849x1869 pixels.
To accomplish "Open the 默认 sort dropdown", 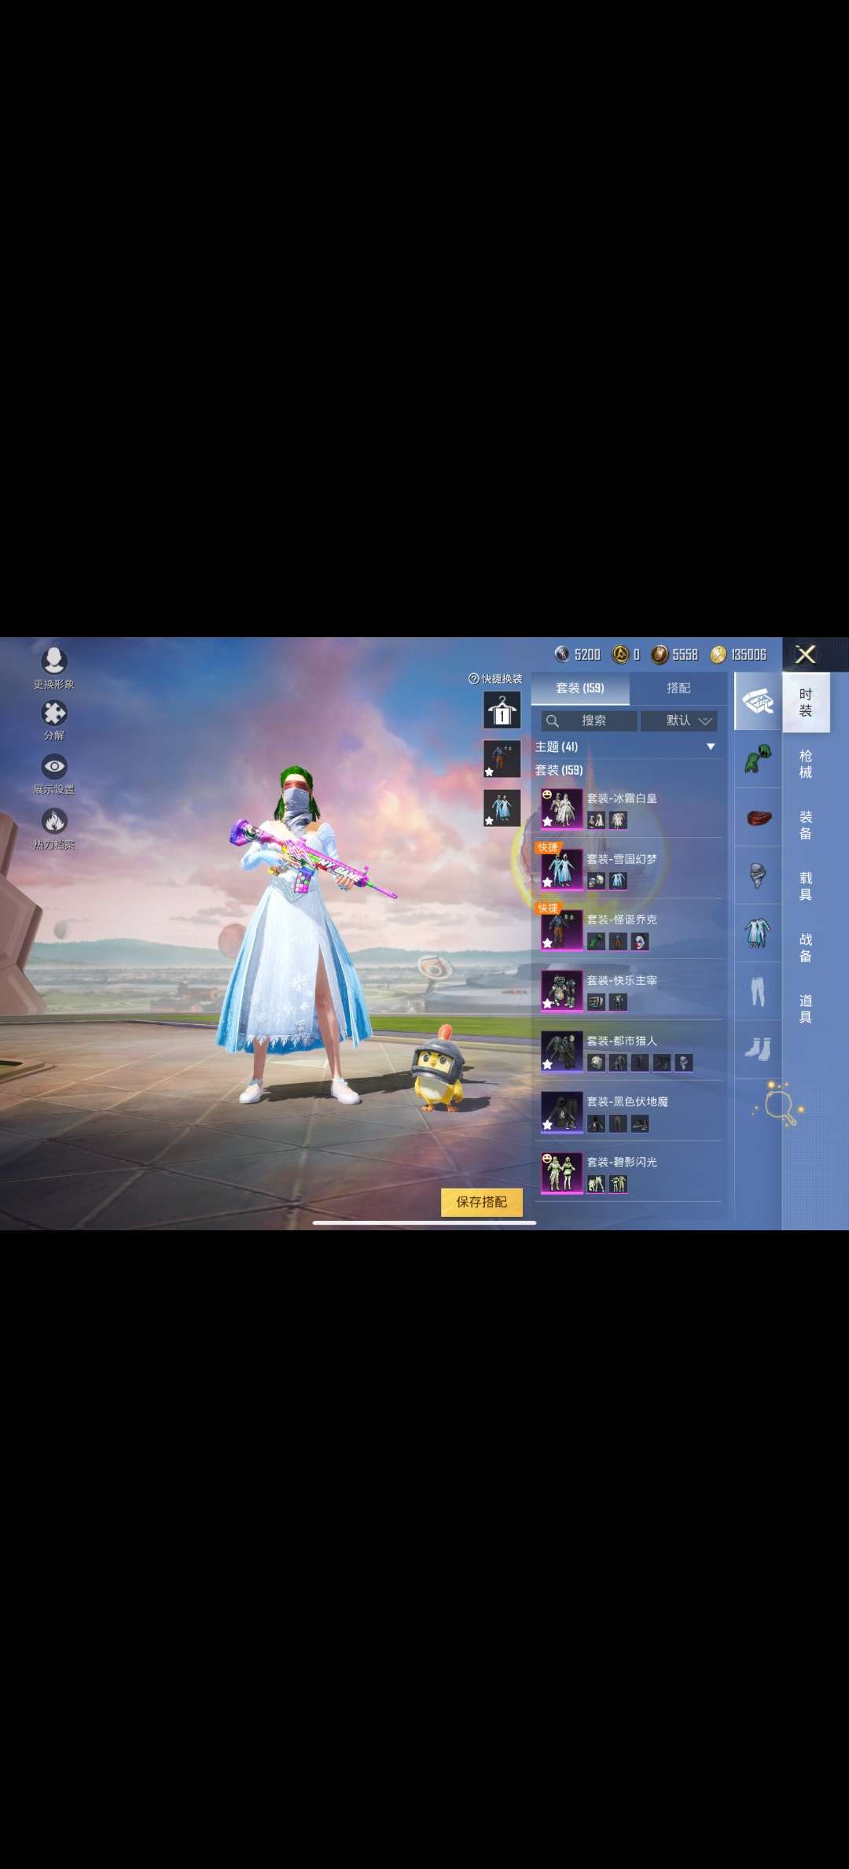I will [x=679, y=721].
